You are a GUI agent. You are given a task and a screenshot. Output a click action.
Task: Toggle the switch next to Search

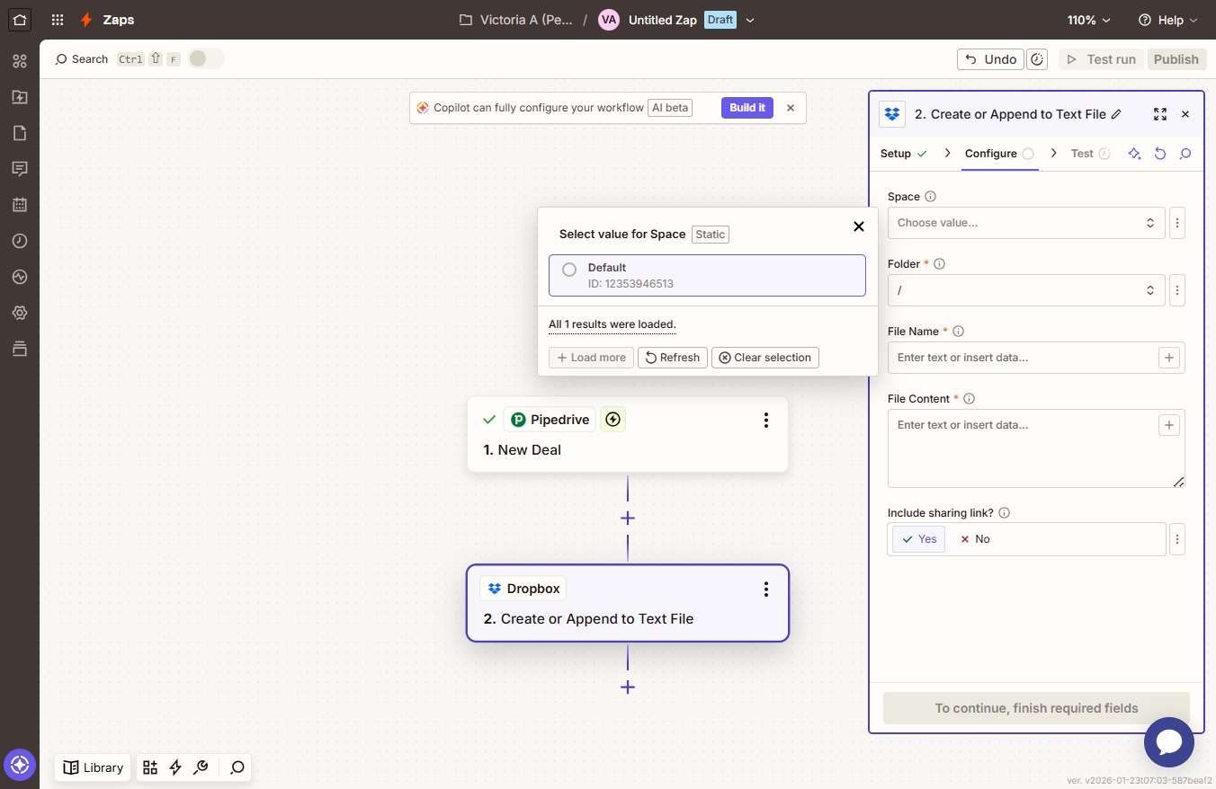pos(206,59)
